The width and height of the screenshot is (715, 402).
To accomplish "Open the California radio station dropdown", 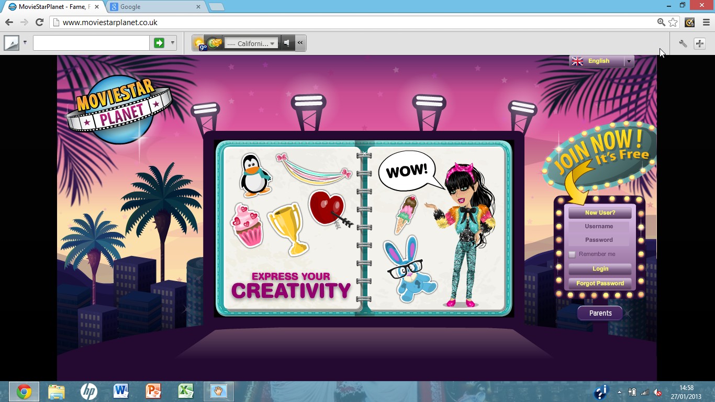I will click(251, 43).
